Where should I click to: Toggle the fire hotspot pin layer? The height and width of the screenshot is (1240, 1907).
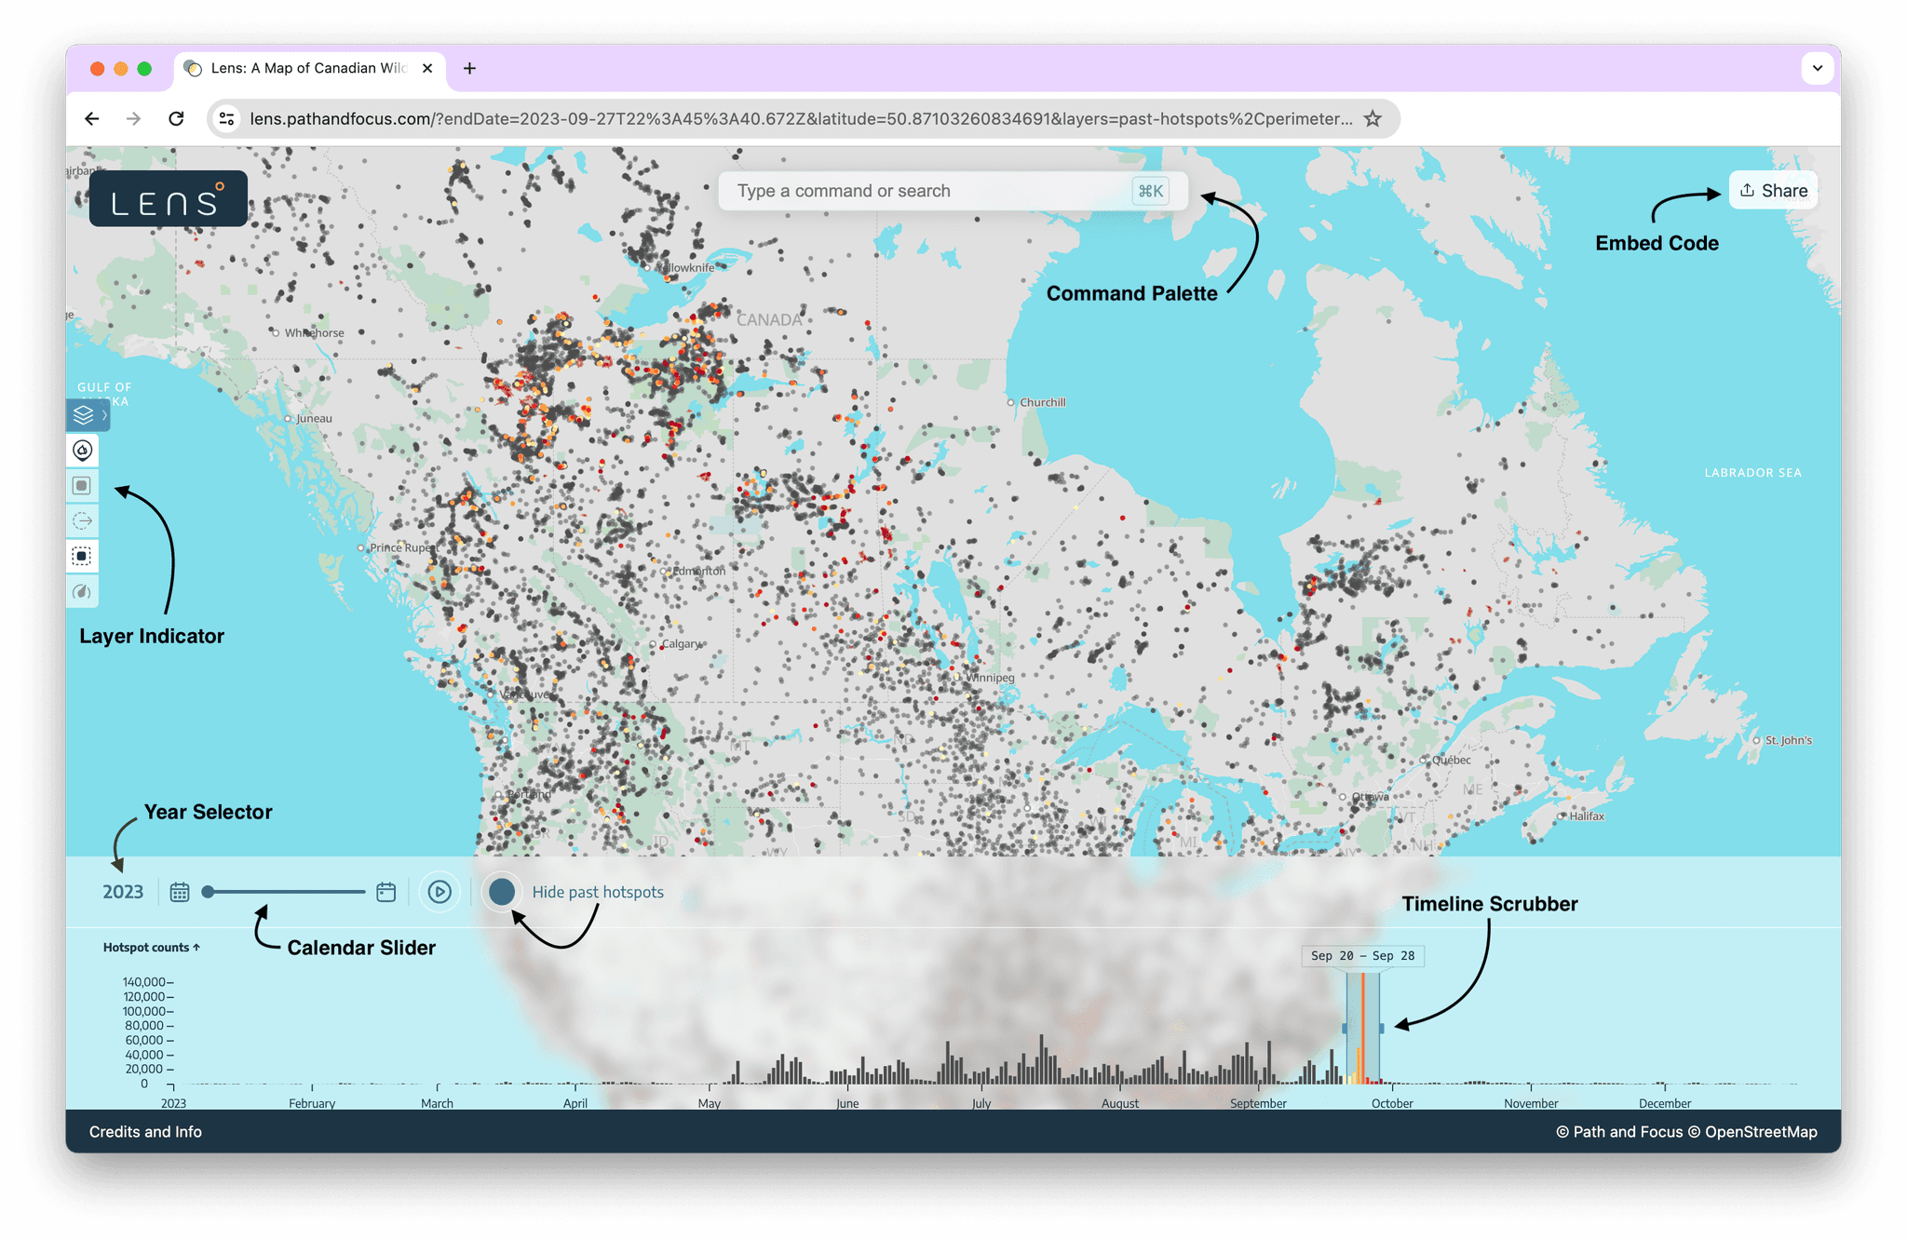pyautogui.click(x=83, y=451)
